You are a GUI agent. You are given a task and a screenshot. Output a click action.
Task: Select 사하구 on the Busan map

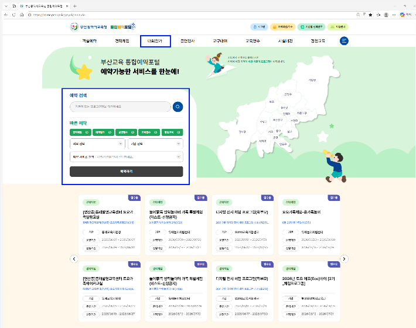pyautogui.click(x=262, y=141)
